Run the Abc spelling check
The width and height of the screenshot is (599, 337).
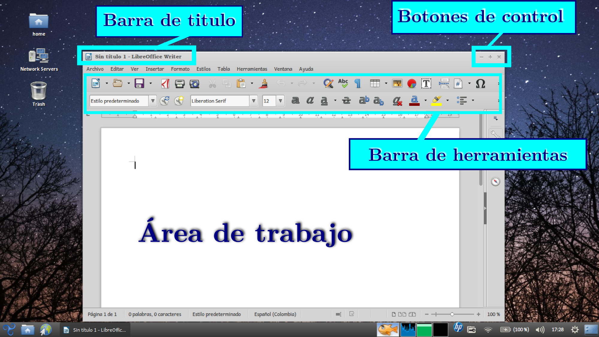343,83
